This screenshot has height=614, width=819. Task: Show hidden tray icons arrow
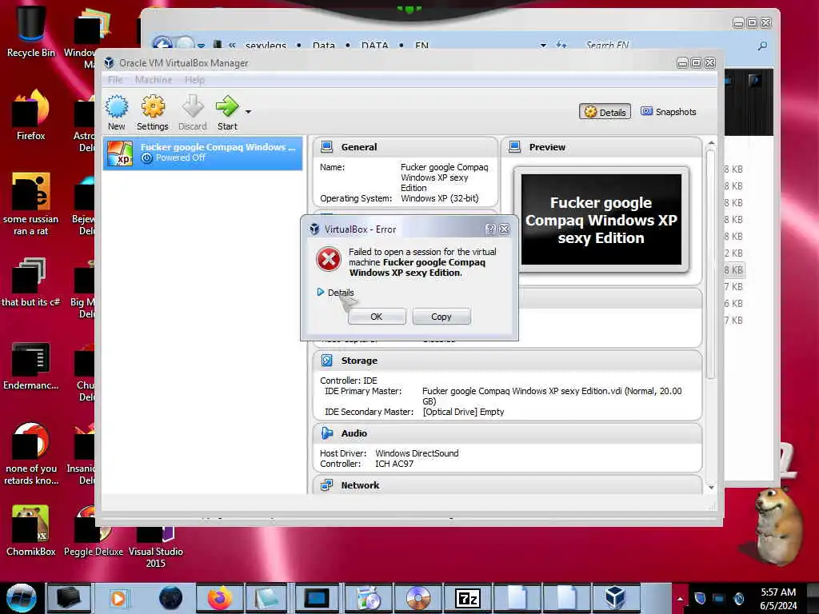click(680, 599)
